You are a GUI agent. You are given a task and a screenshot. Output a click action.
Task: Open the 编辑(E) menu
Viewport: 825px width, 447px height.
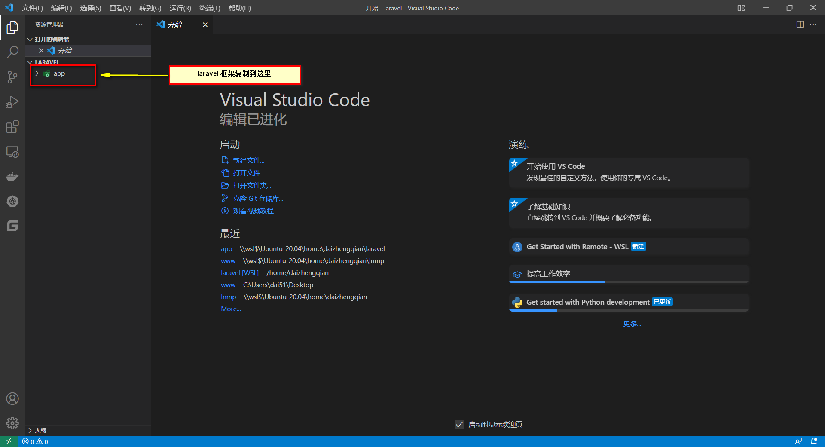(61, 8)
